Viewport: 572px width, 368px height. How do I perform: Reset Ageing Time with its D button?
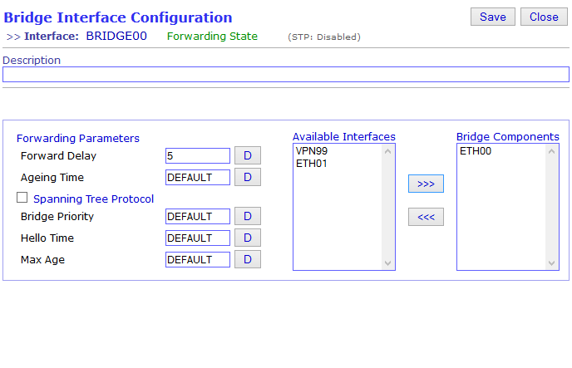click(247, 177)
